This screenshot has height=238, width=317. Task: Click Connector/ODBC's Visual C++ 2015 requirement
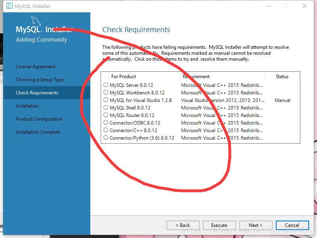[222, 123]
